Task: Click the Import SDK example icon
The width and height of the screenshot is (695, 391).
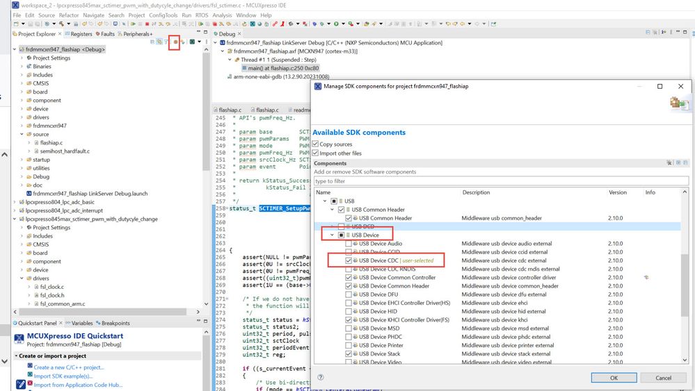Action: point(30,374)
